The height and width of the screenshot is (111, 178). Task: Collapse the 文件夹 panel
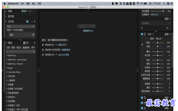tap(6, 22)
